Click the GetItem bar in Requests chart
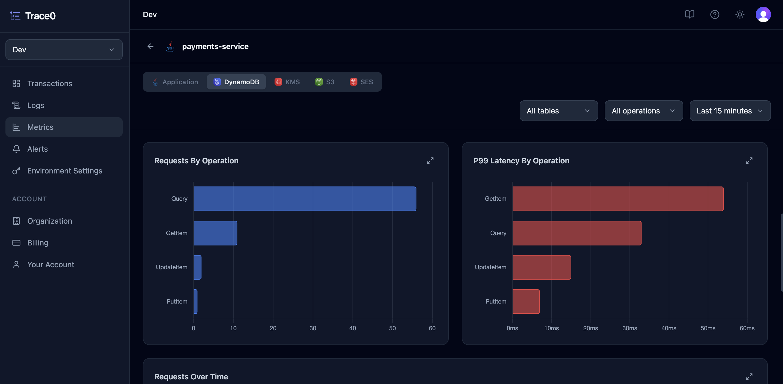The width and height of the screenshot is (783, 384). [215, 233]
